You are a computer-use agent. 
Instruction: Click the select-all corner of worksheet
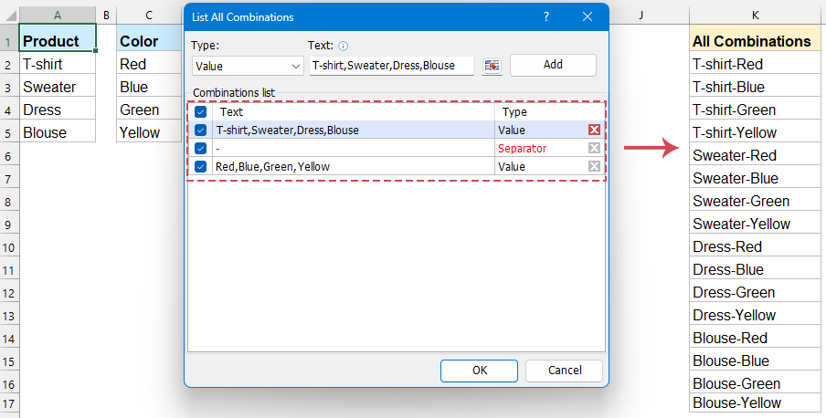click(x=9, y=16)
